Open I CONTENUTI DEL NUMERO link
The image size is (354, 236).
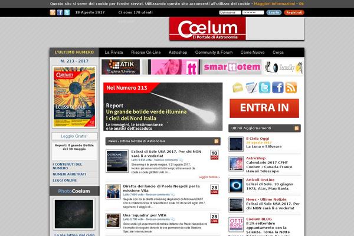tap(67, 166)
